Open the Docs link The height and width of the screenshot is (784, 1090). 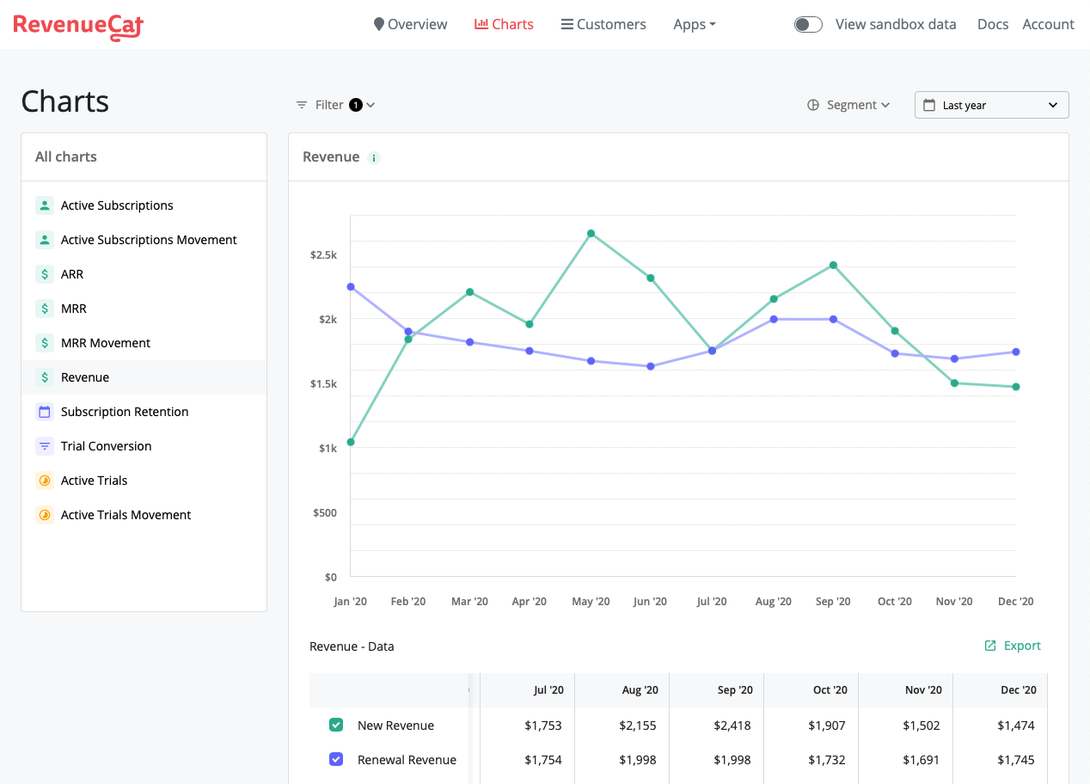992,24
